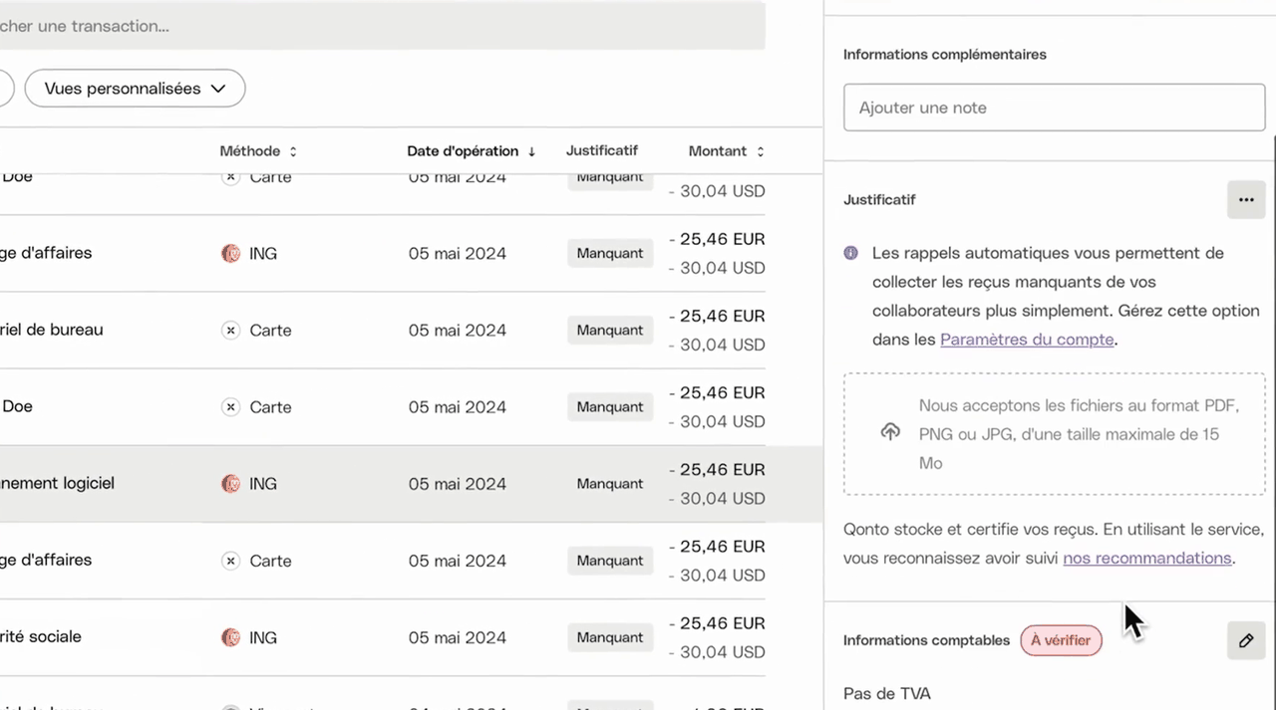1276x710 pixels.
Task: Click - 30,04 USD in the rité sociale row
Action: pos(717,652)
